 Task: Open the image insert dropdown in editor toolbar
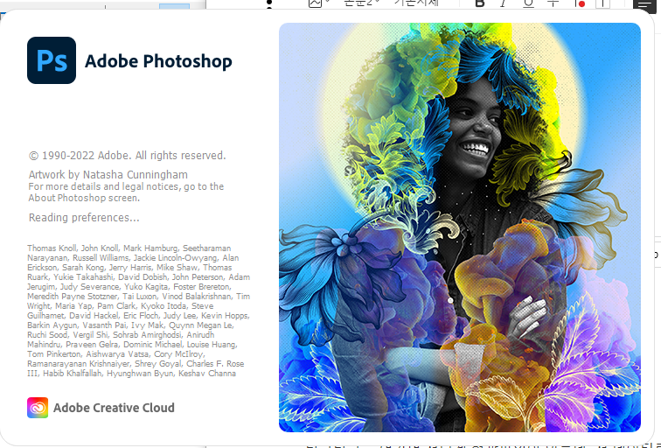[x=318, y=3]
